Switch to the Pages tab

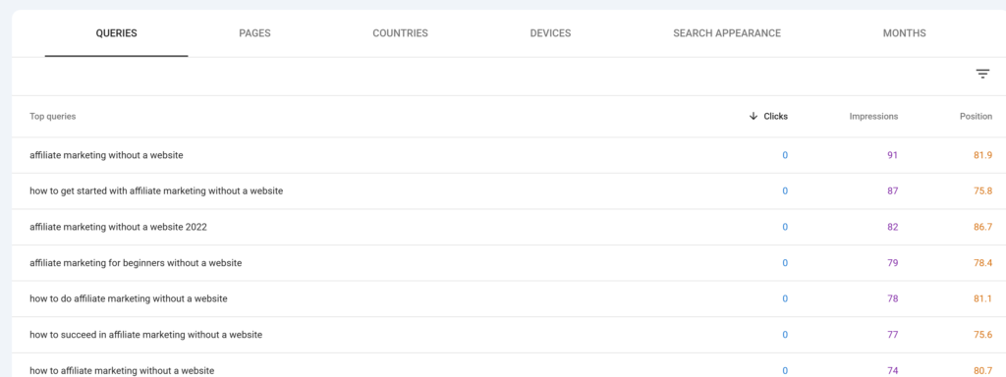click(x=254, y=33)
